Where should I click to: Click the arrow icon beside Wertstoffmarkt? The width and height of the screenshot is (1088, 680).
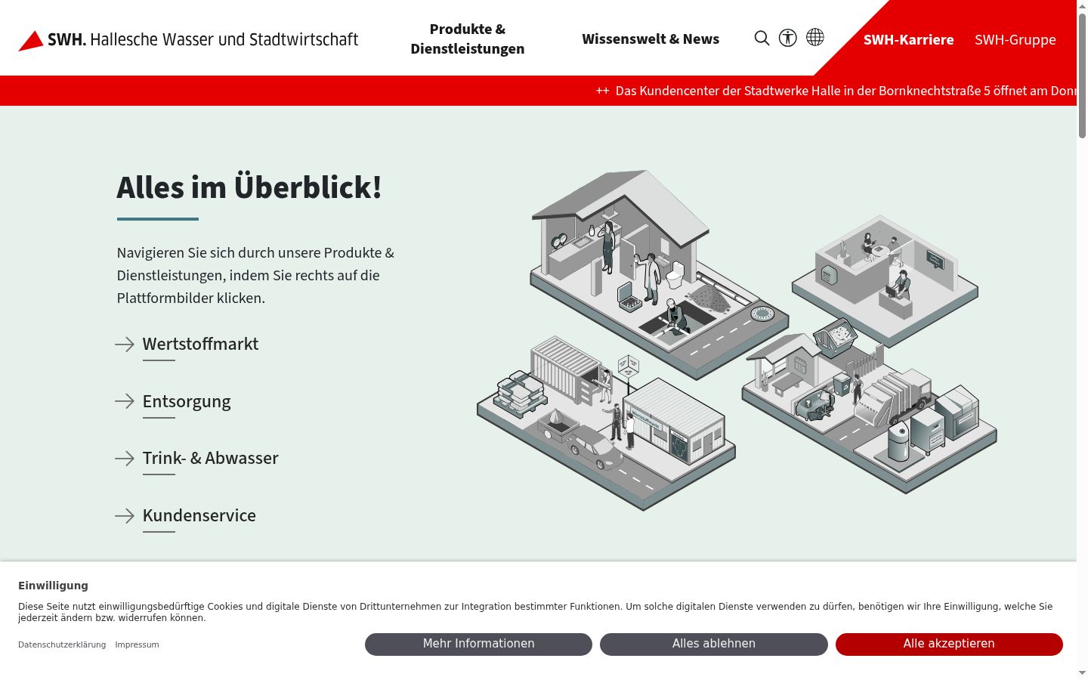(125, 345)
